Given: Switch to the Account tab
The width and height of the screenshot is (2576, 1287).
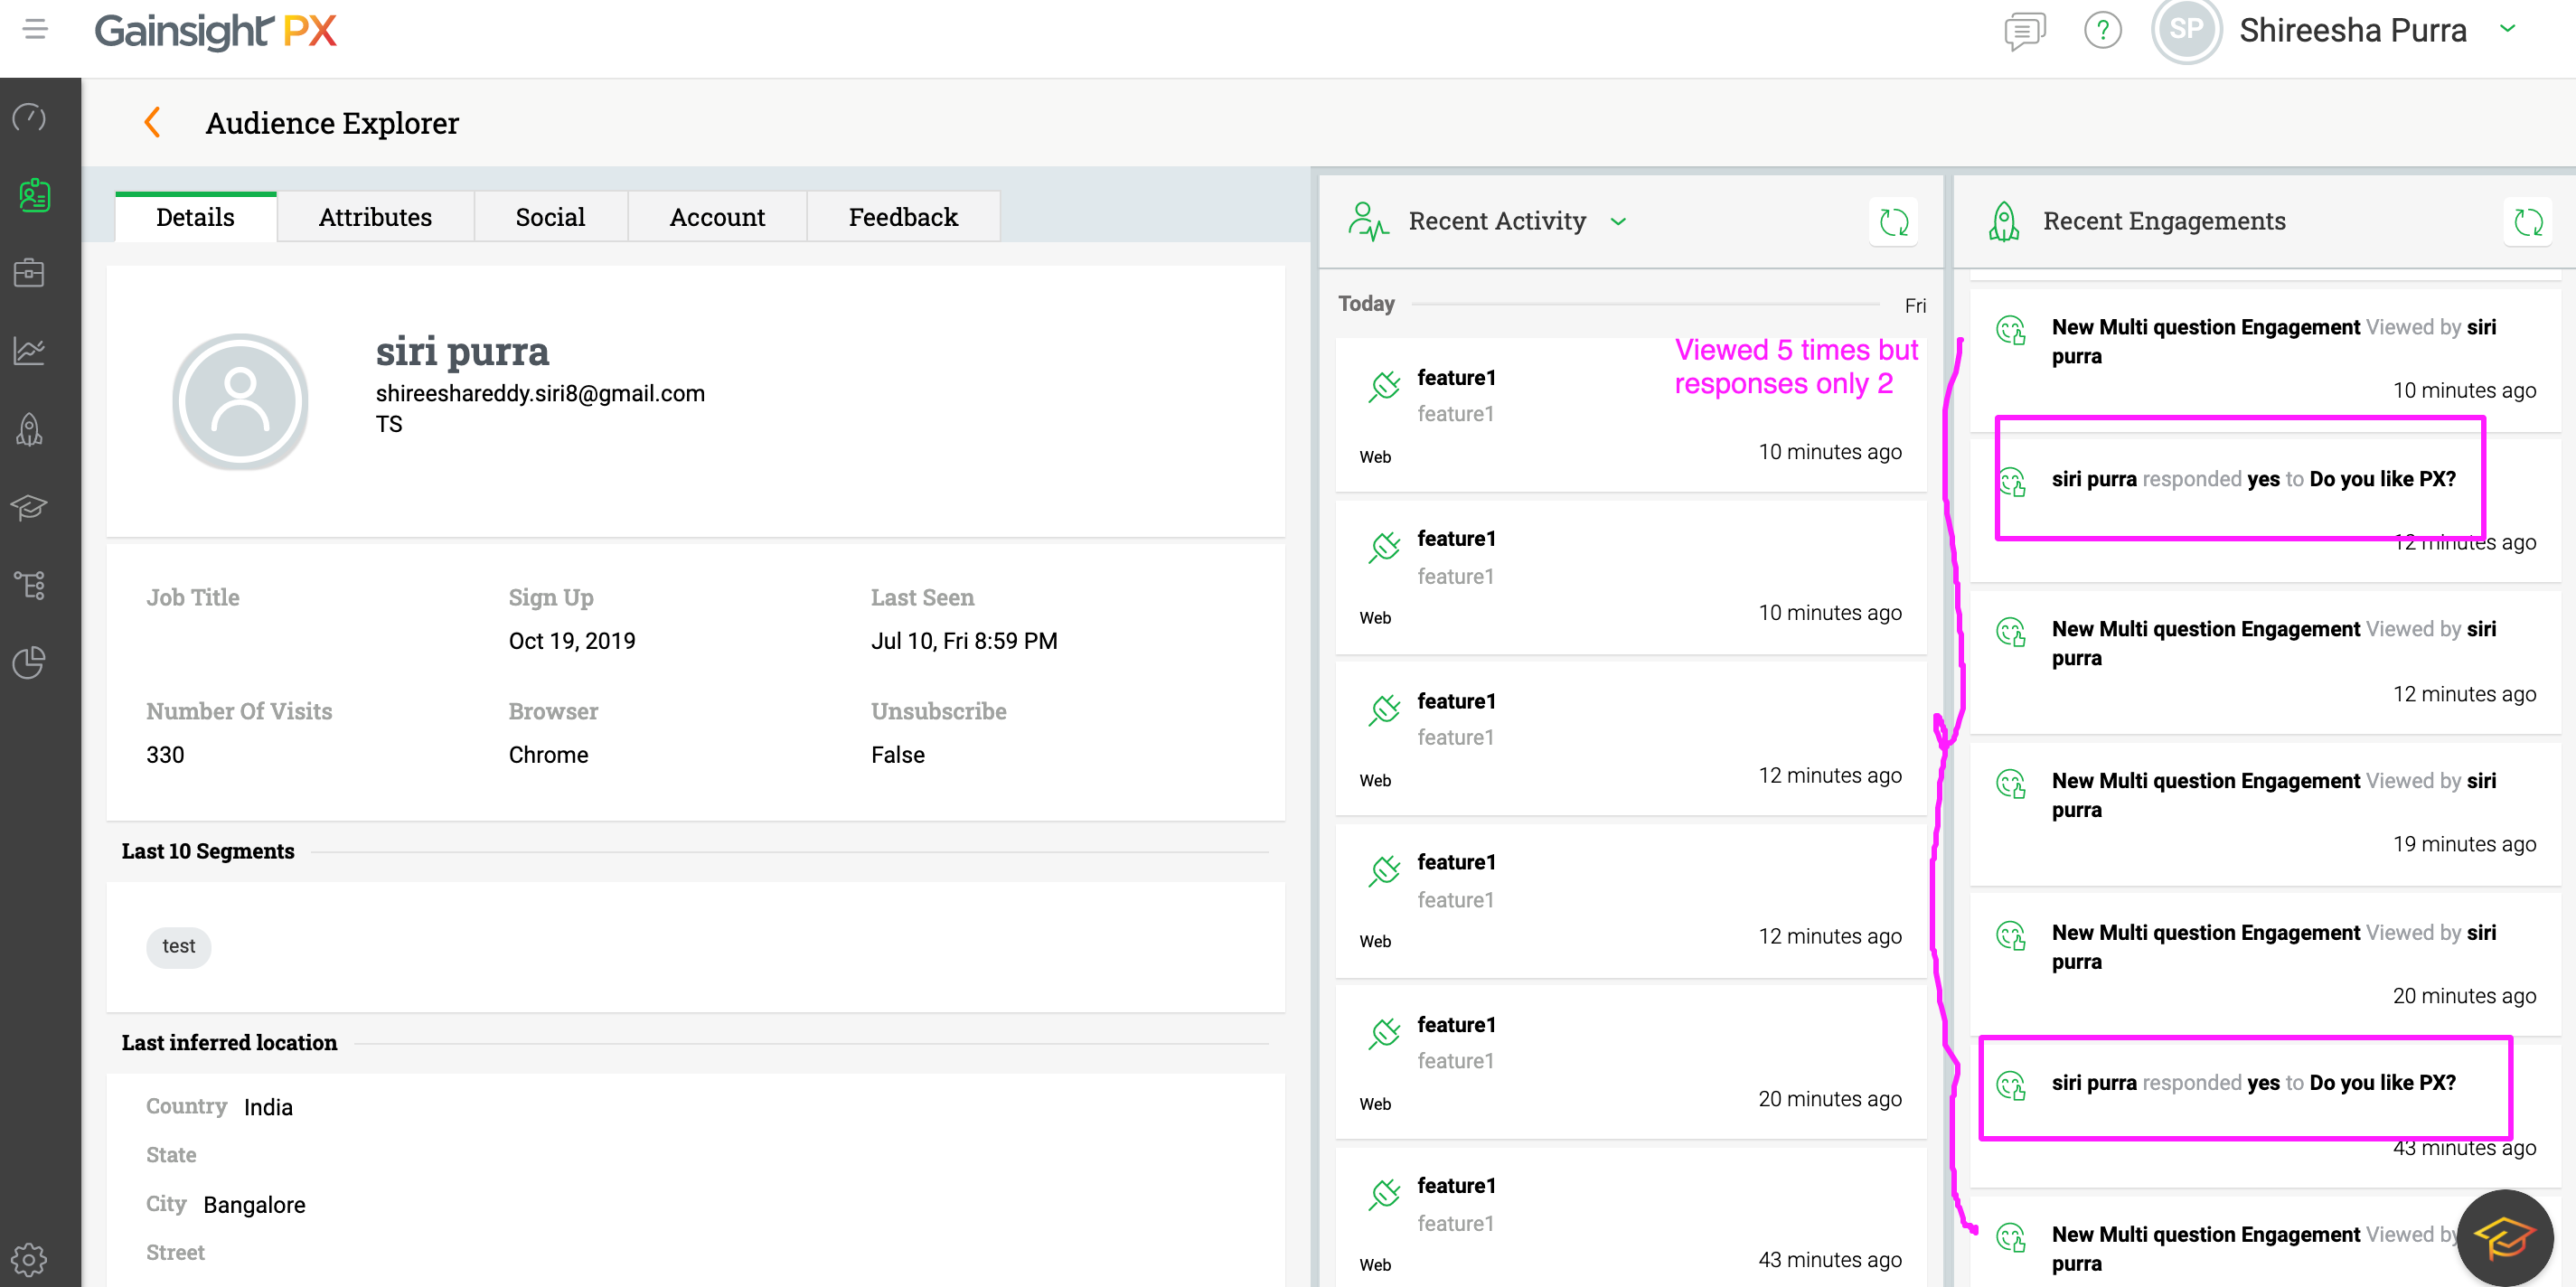Looking at the screenshot, I should (718, 217).
